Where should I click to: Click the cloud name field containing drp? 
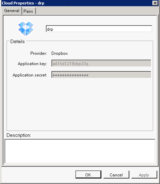tap(99, 29)
